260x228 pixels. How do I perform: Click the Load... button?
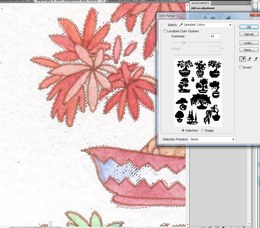pyautogui.click(x=249, y=43)
